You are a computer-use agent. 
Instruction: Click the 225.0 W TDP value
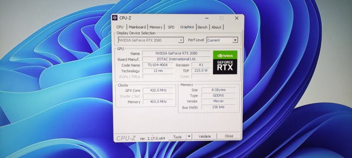click(201, 71)
